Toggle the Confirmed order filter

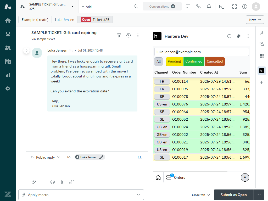click(194, 62)
